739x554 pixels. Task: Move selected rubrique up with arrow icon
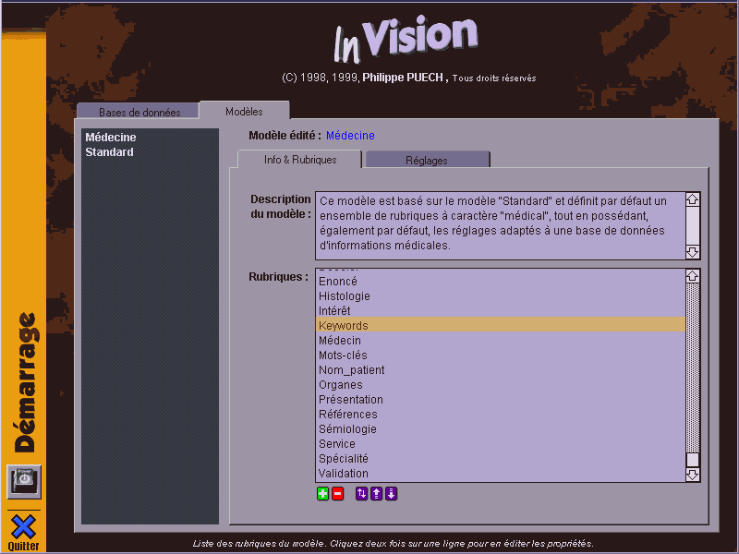[376, 494]
